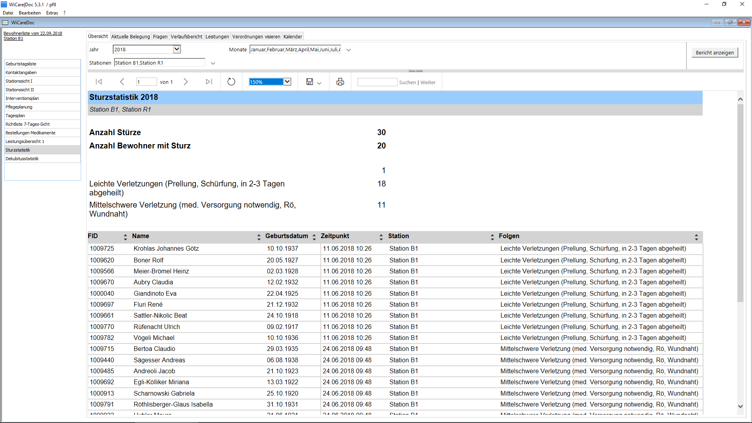The image size is (752, 423).
Task: Select Richtliste 7-Tages-Sicht in sidebar
Action: click(x=43, y=124)
